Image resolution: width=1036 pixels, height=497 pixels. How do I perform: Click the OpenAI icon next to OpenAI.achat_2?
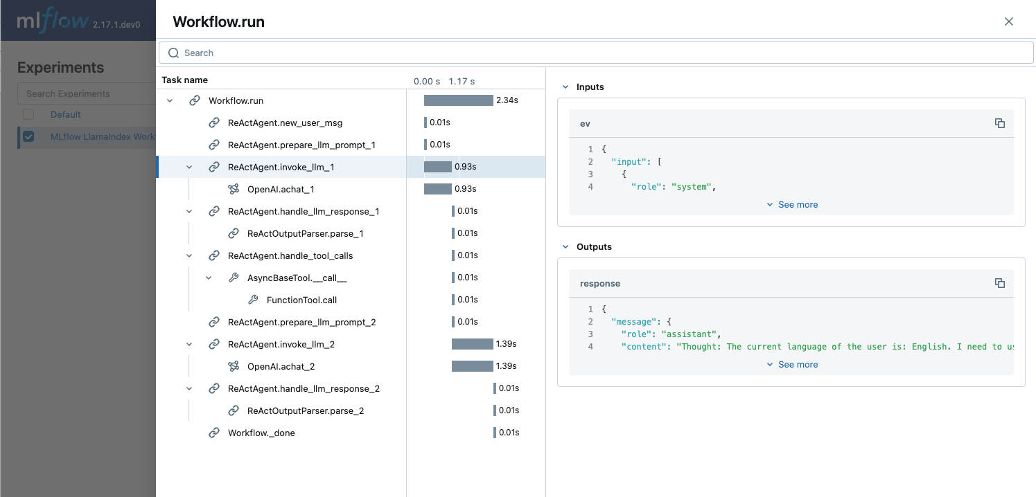[233, 366]
